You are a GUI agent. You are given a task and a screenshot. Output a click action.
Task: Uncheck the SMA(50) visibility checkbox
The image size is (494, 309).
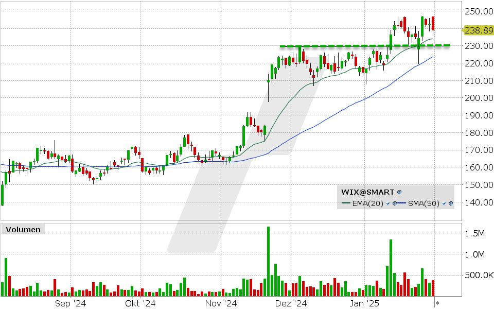click(x=444, y=204)
